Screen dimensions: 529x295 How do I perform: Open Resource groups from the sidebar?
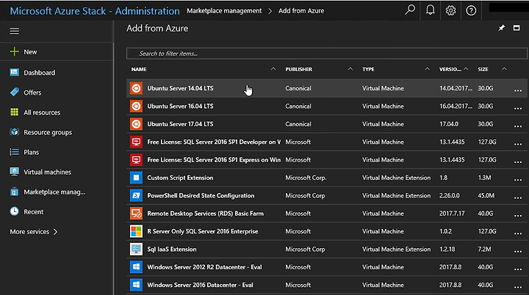48,133
